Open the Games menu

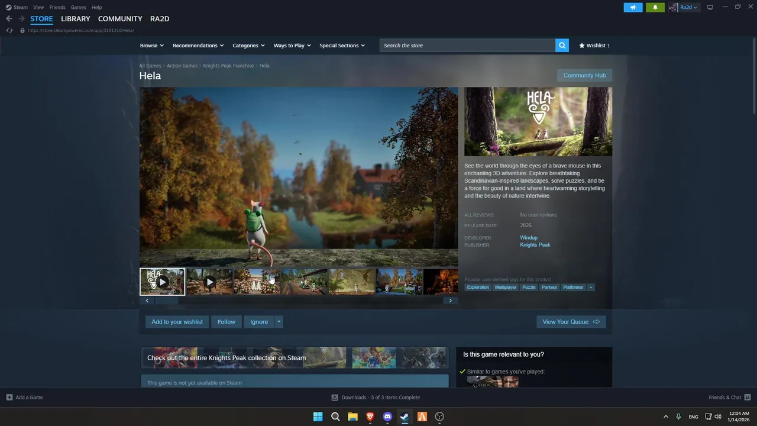click(78, 7)
